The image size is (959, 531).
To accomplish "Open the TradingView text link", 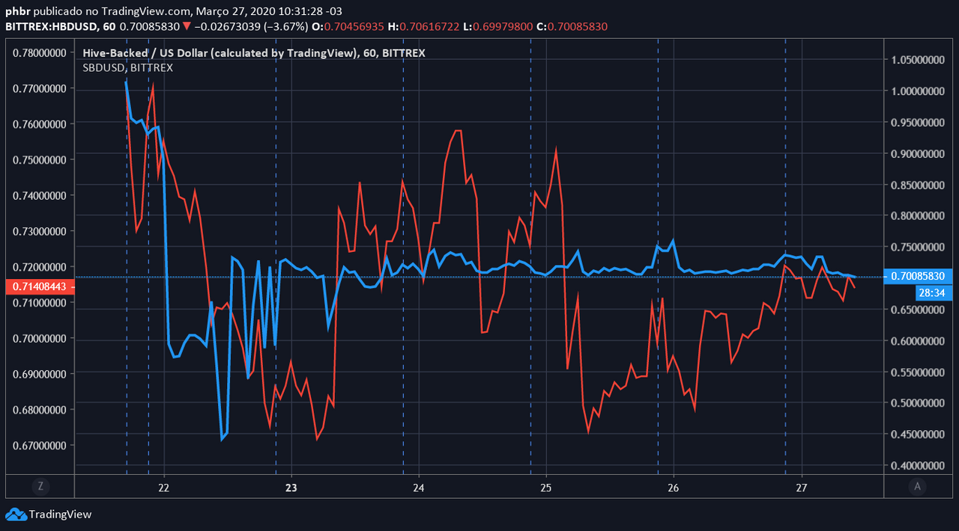I will [60, 515].
